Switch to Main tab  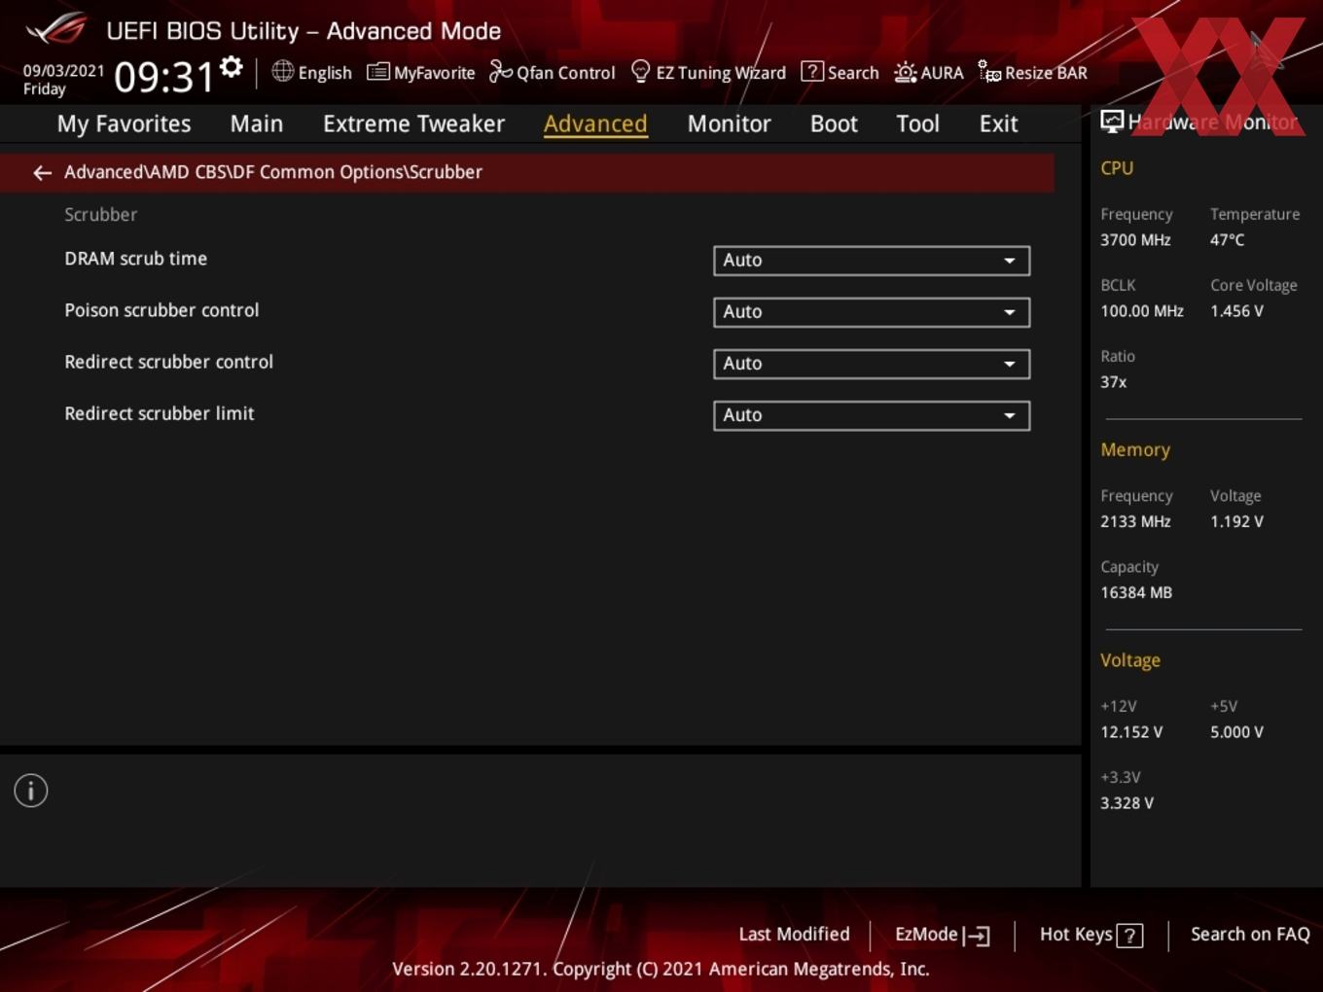tap(257, 124)
